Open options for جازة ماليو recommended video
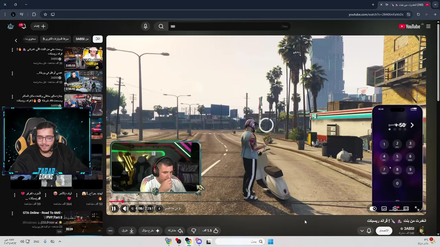The height and width of the screenshot is (247, 440). 12,97
